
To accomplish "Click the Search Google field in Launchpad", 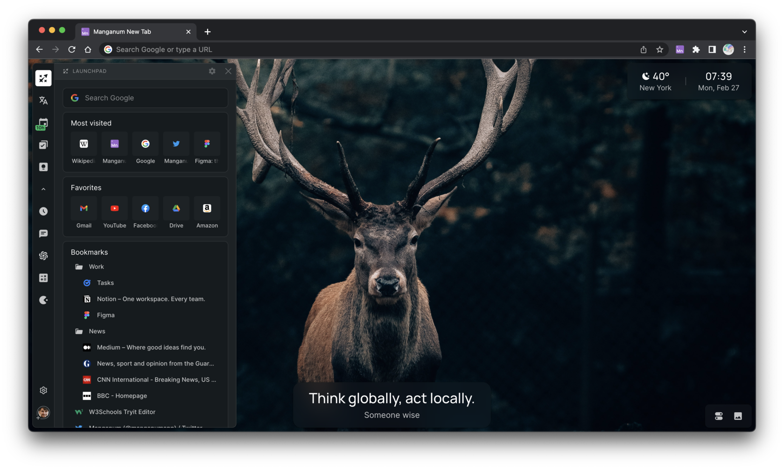I will pos(145,98).
